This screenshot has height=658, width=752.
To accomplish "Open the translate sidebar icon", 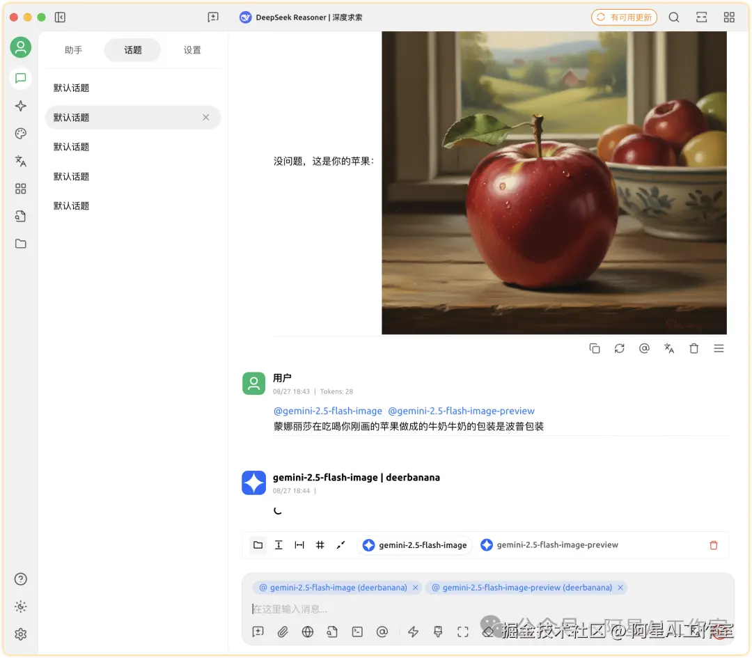I will click(x=21, y=161).
